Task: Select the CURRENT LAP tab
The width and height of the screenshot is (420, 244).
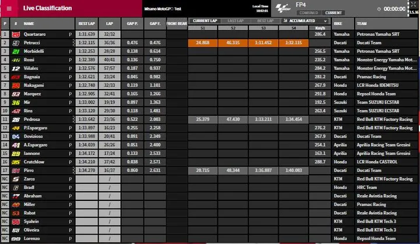Action: pyautogui.click(x=205, y=21)
